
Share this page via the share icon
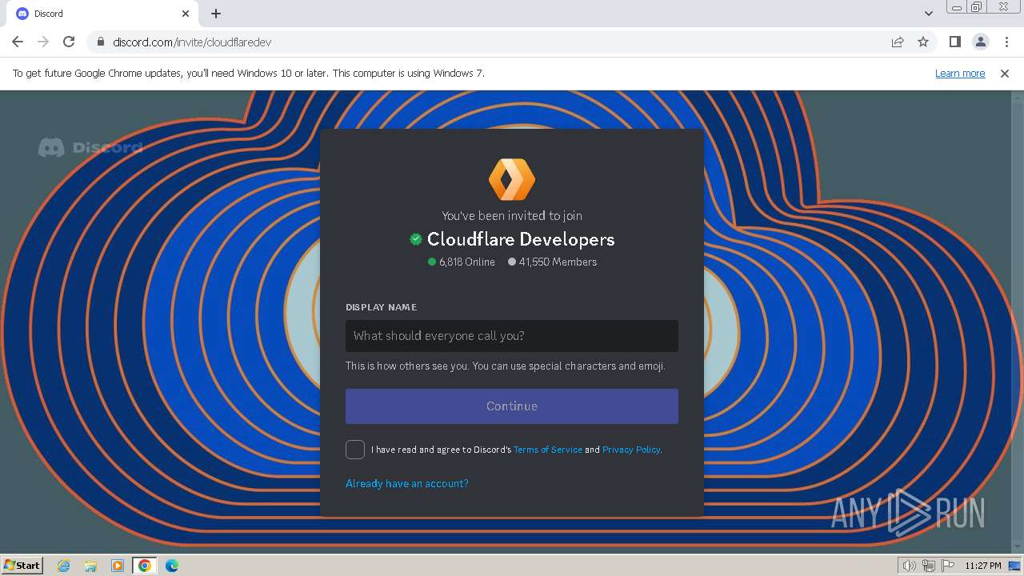pos(898,42)
